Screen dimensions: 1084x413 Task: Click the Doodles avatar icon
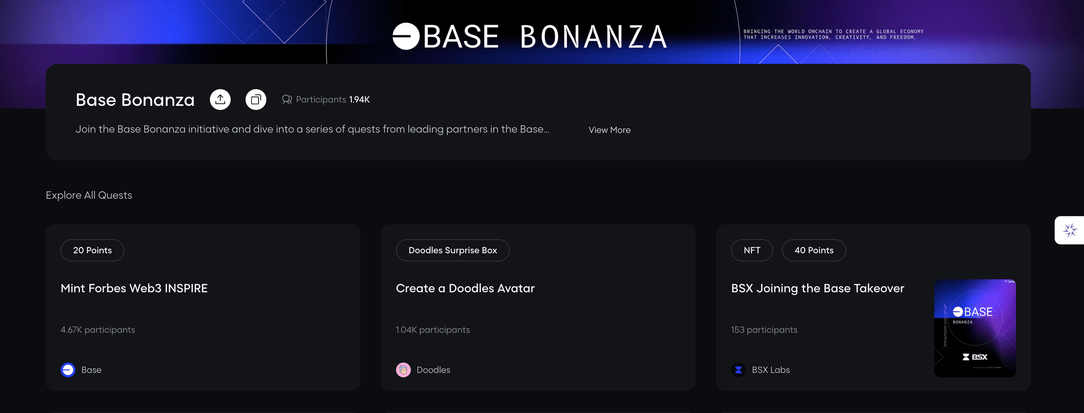(x=403, y=370)
